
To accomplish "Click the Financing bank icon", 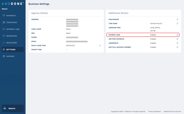I will (x=4, y=22).
